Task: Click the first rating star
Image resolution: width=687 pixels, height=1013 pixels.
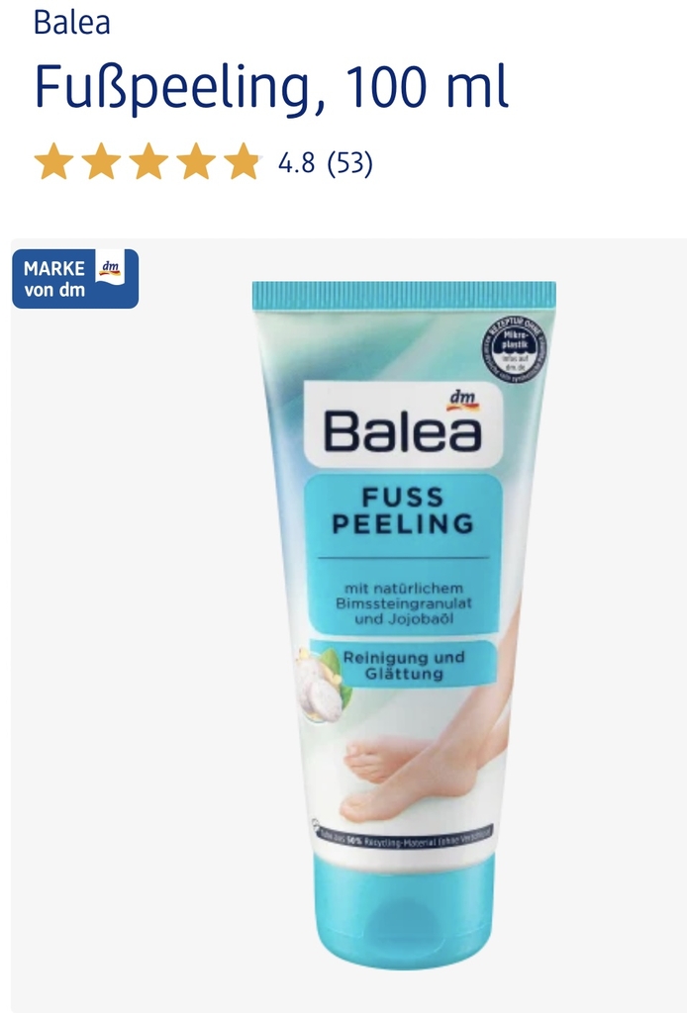Action: 53,161
